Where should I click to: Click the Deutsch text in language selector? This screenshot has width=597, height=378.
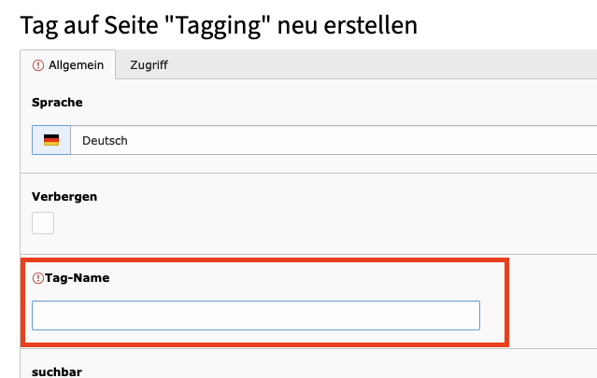click(105, 141)
